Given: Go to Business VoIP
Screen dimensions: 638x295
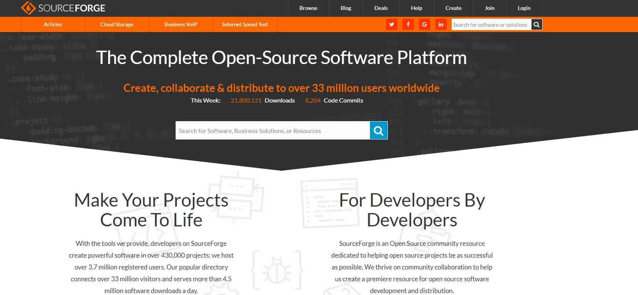Looking at the screenshot, I should pyautogui.click(x=181, y=24).
